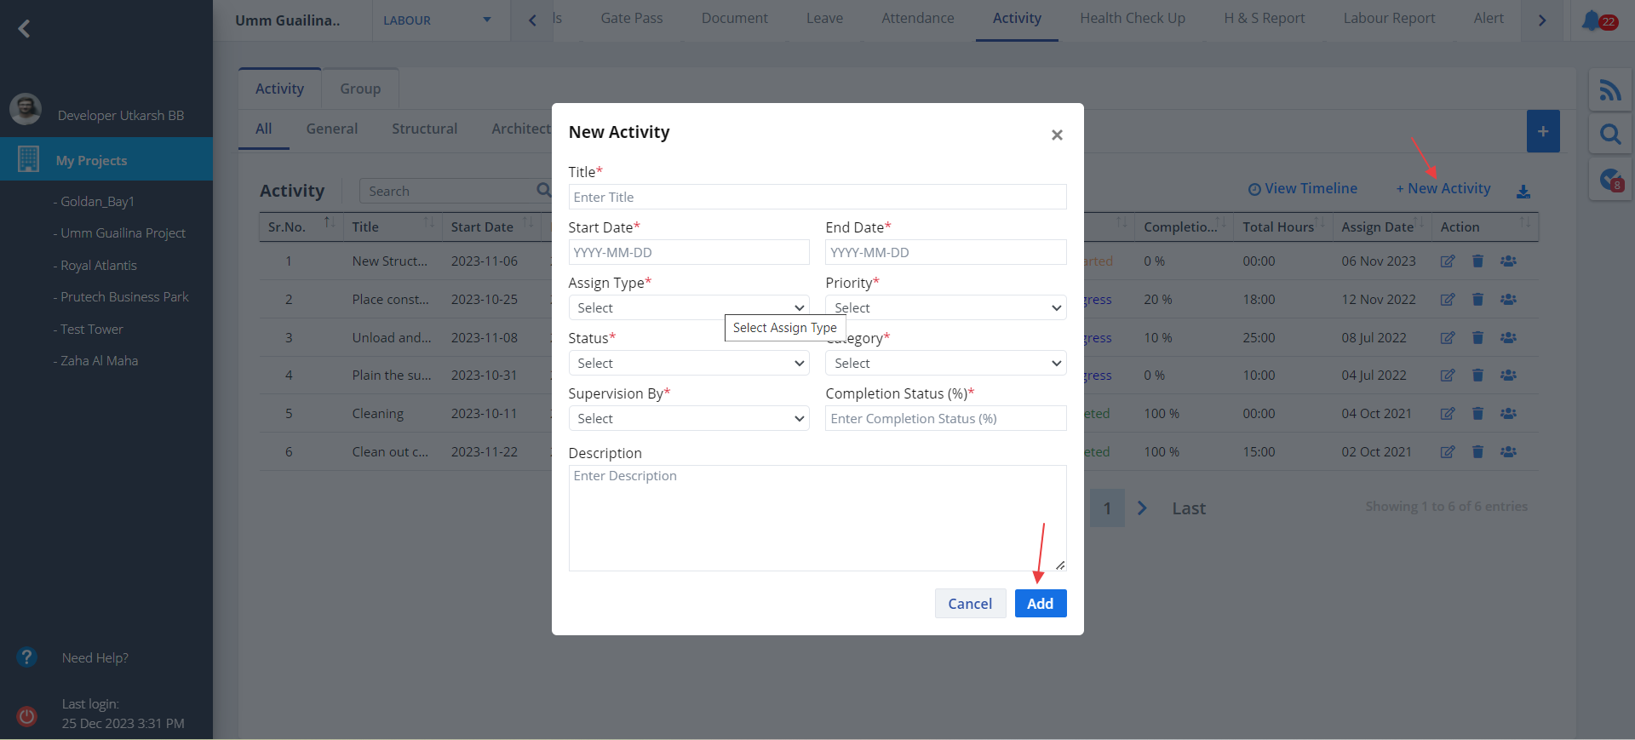Click the power logout icon
The image size is (1635, 740).
[x=27, y=716]
